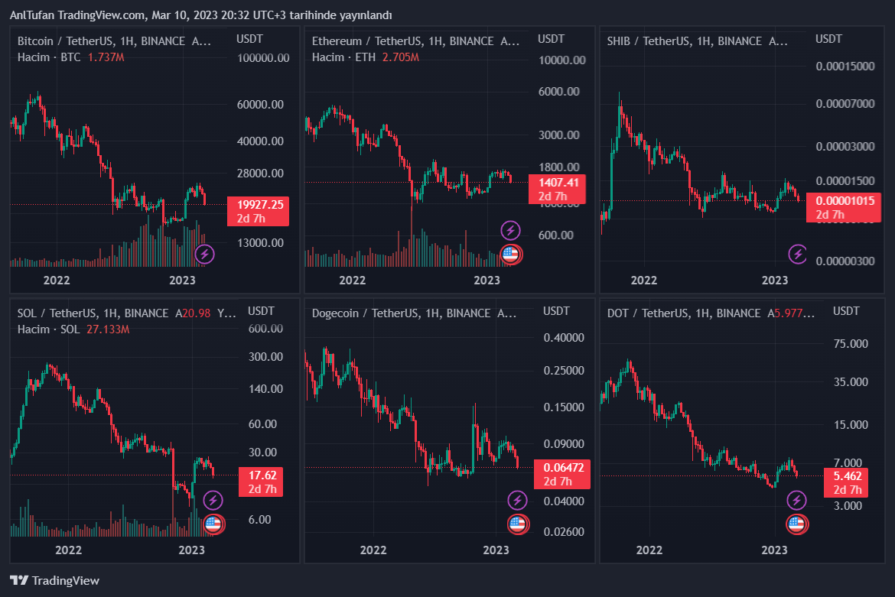Open the USDT currency label on the SHIB chart
Image resolution: width=895 pixels, height=597 pixels.
tap(828, 39)
